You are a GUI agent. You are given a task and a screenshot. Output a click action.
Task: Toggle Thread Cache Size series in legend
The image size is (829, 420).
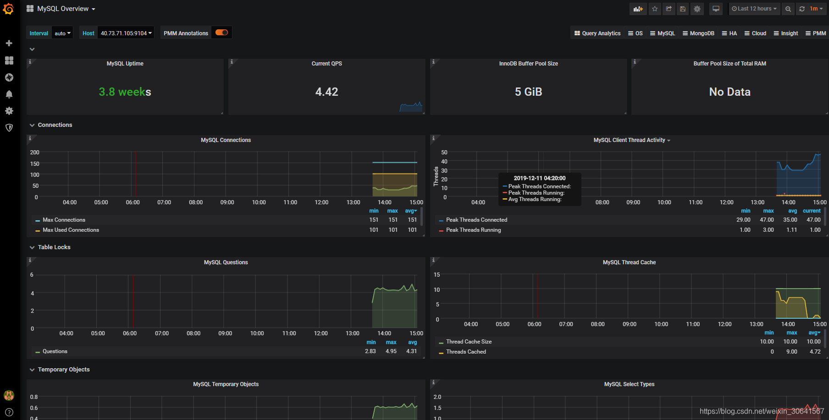[469, 342]
